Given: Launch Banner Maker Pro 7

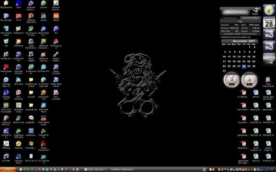Looking at the screenshot, I should [x=44, y=31].
